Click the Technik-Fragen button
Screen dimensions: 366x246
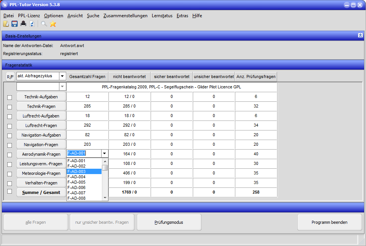pyautogui.click(x=41, y=106)
